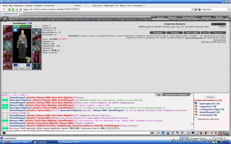The width and height of the screenshot is (231, 144).
Task: Open the Поединки menu in menu bar
Action: click(x=38, y=6)
